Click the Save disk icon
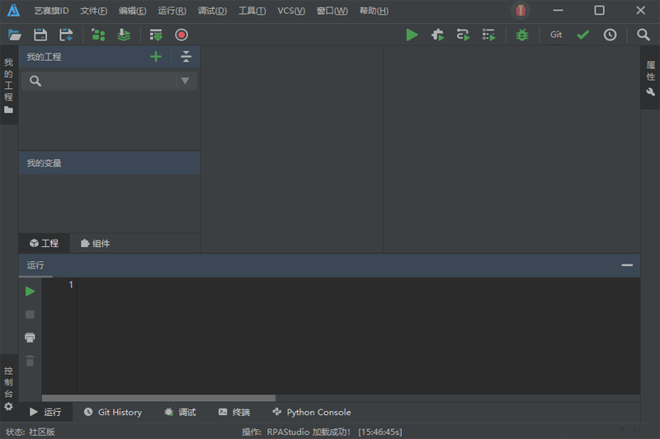Screen dimensions: 660x439 pos(40,35)
